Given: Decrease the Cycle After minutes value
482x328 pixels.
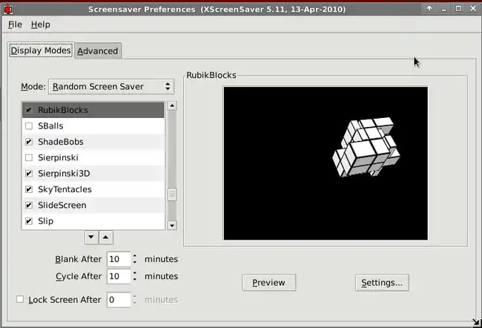Looking at the screenshot, I should pyautogui.click(x=134, y=280).
